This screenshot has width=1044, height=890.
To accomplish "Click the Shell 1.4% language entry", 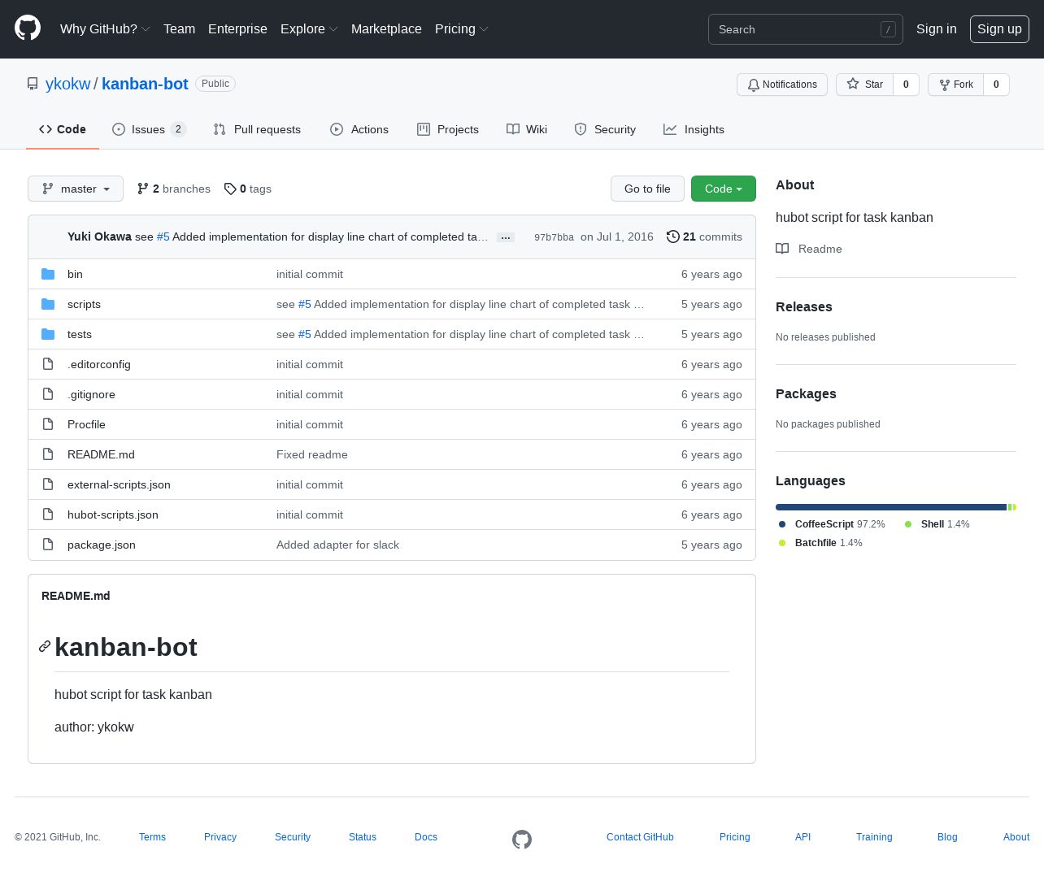I will (937, 524).
